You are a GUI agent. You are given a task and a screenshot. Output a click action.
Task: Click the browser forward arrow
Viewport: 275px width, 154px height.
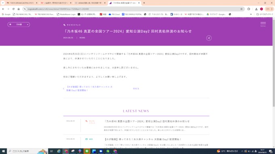[8, 9]
